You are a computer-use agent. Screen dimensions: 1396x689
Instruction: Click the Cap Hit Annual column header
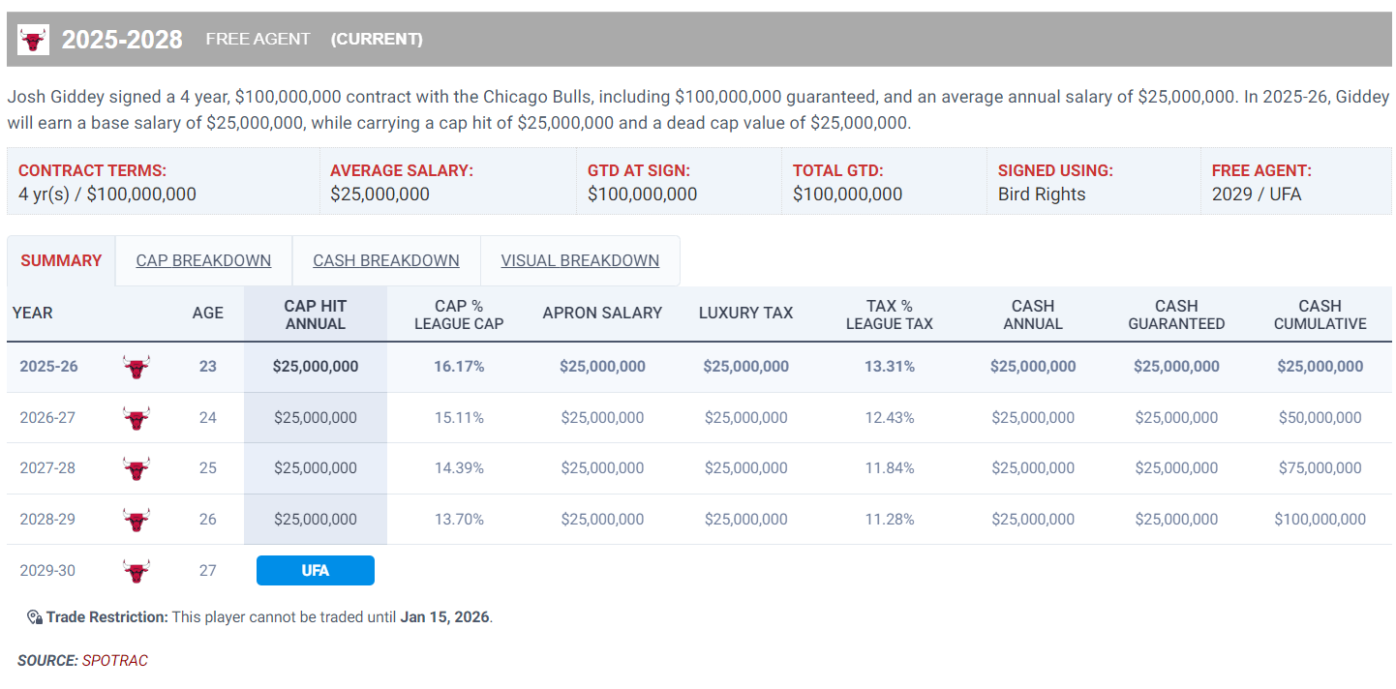pyautogui.click(x=315, y=315)
